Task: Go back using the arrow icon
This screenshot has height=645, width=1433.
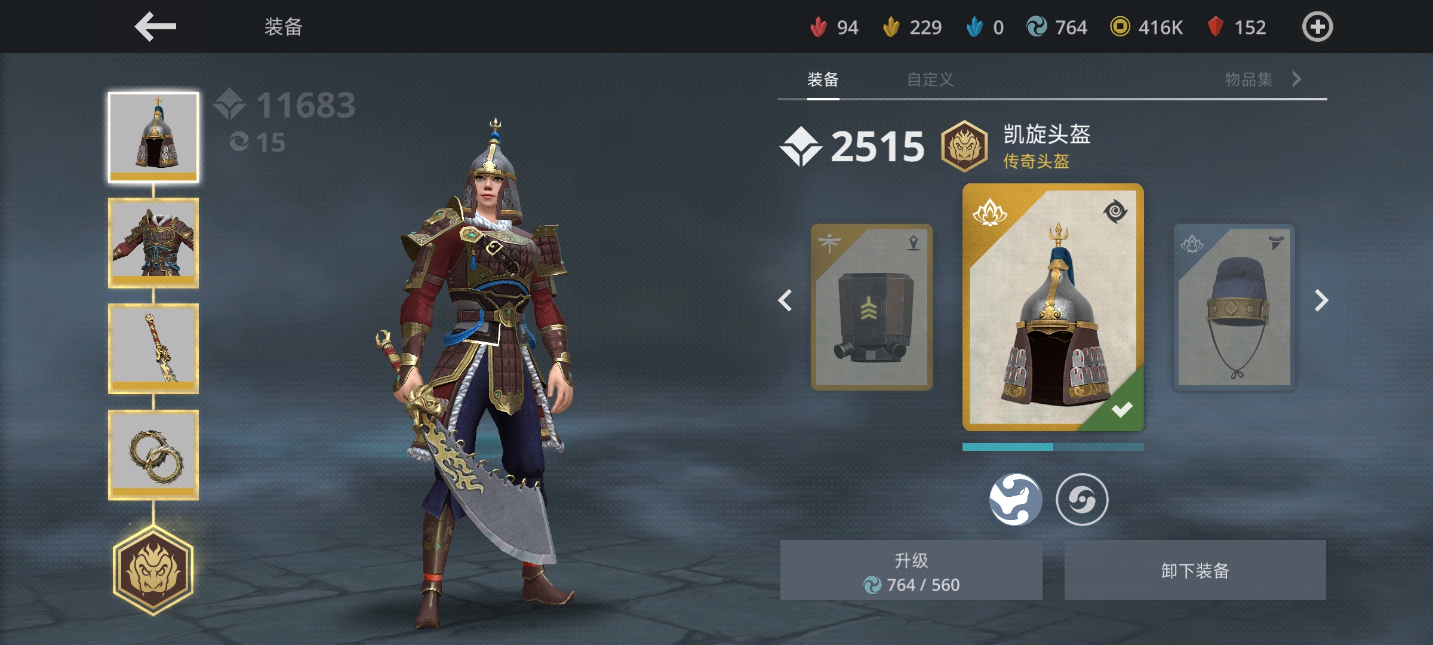Action: (155, 27)
